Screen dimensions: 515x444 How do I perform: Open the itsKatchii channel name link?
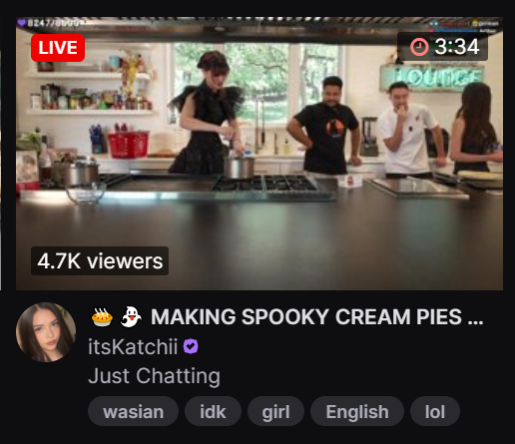coord(133,346)
